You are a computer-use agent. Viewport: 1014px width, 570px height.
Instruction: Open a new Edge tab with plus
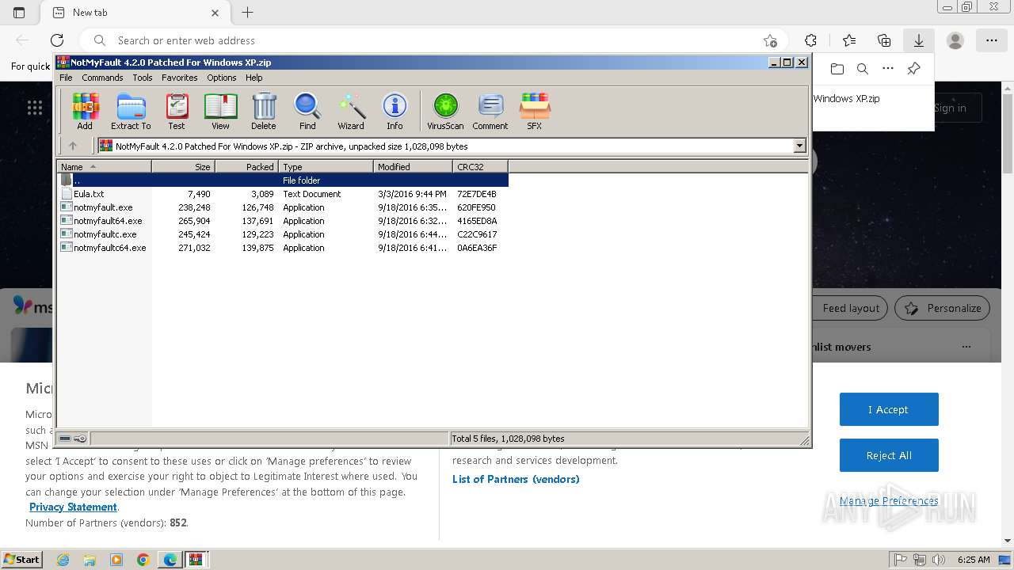[x=248, y=13]
